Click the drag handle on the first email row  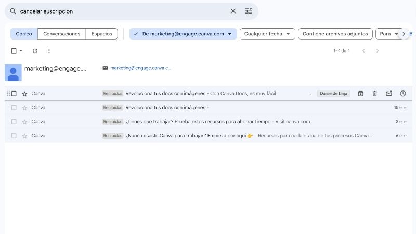8,94
